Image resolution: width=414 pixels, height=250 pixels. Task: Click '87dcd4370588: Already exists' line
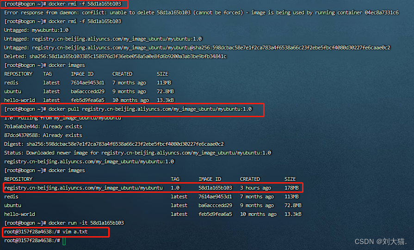point(43,135)
